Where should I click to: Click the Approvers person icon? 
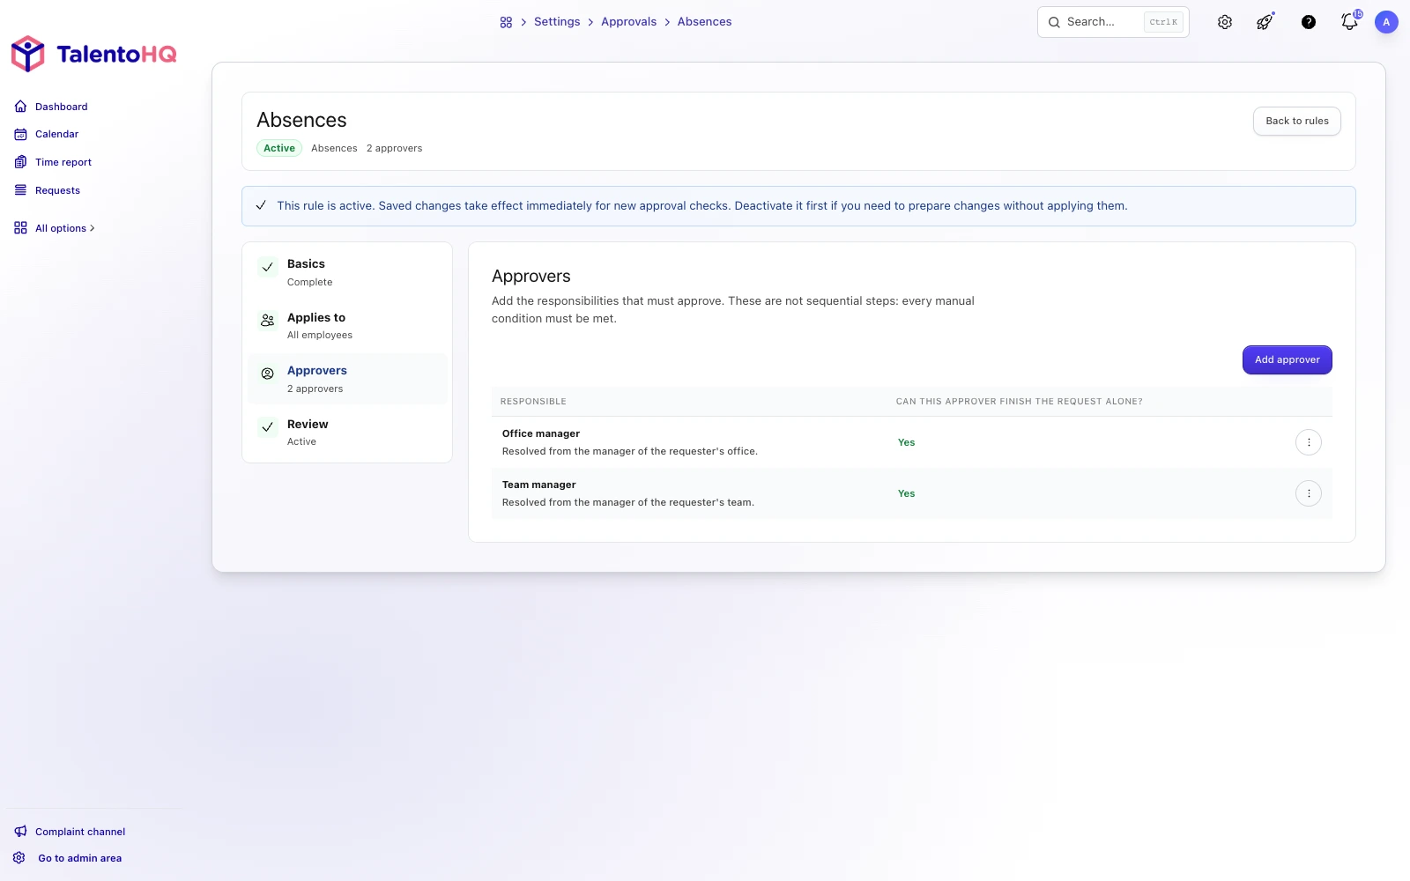(268, 374)
